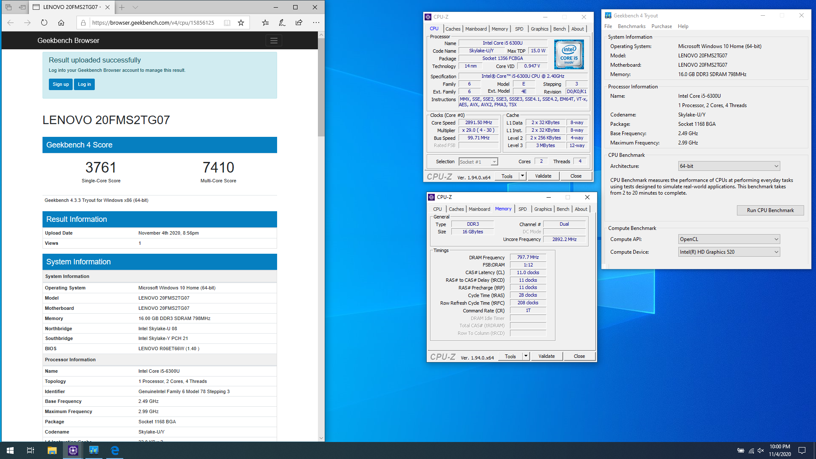Click the Edge address bar URL
This screenshot has width=816, height=459.
153,23
